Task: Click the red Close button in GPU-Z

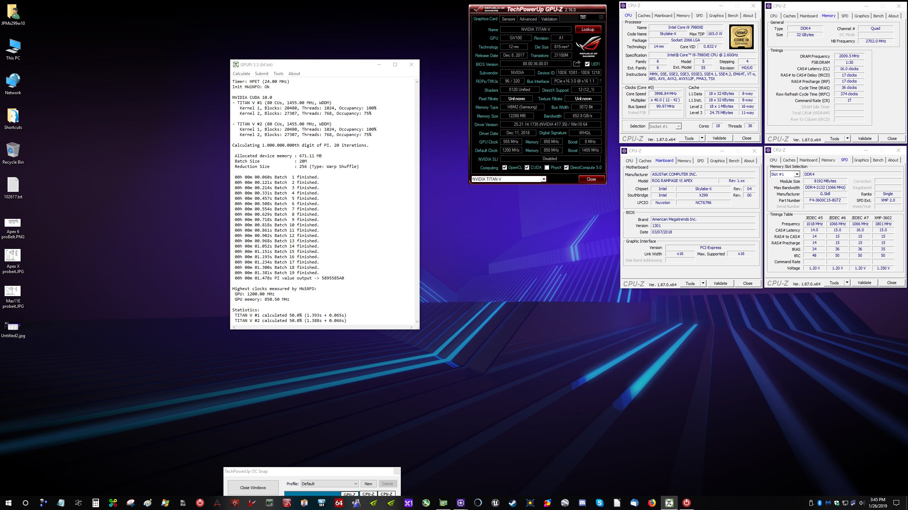Action: [x=591, y=179]
